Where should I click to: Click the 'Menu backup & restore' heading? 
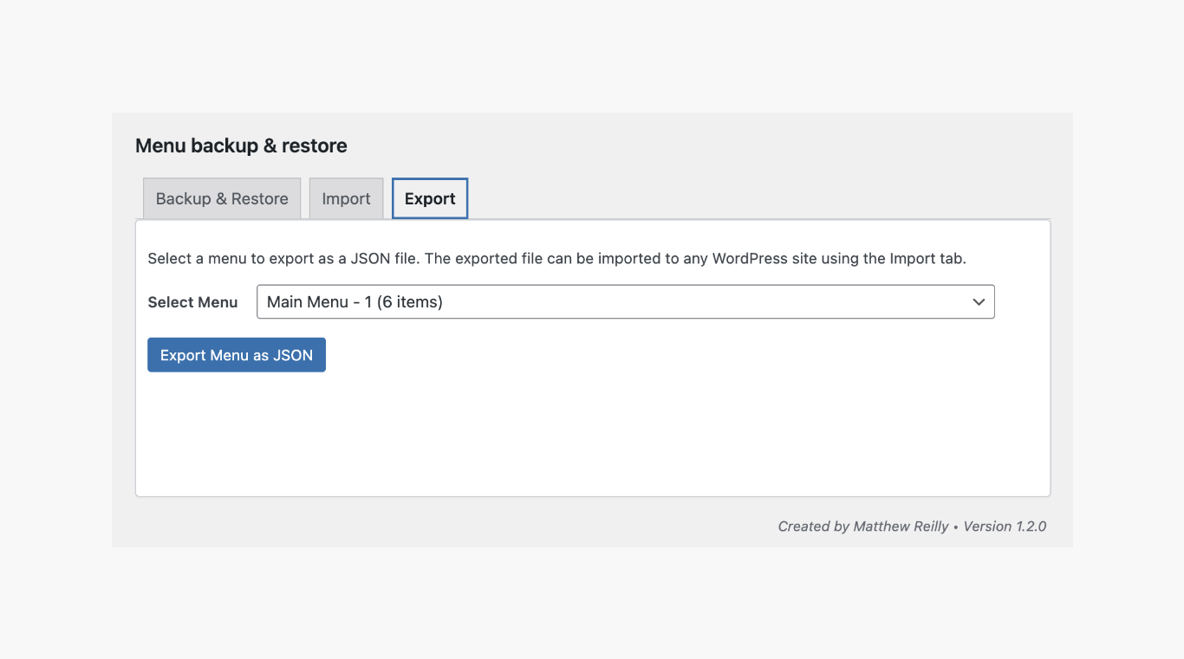coord(241,145)
